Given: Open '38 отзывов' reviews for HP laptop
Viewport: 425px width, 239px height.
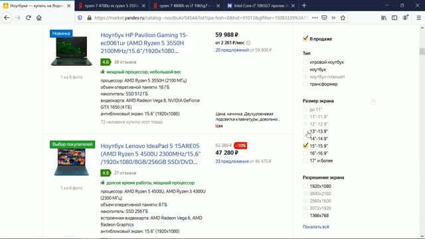Looking at the screenshot, I should [125, 62].
